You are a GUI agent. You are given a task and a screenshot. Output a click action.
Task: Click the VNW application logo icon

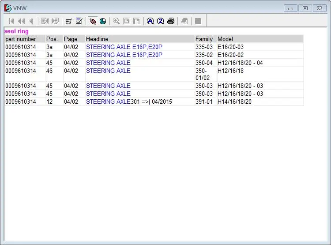click(x=8, y=8)
